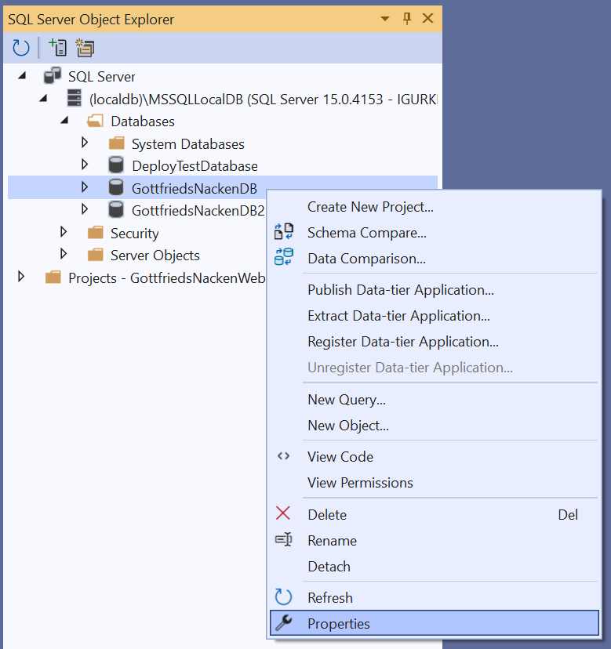Image resolution: width=611 pixels, height=649 pixels.
Task: Choose Create New Project menu entry
Action: (370, 207)
